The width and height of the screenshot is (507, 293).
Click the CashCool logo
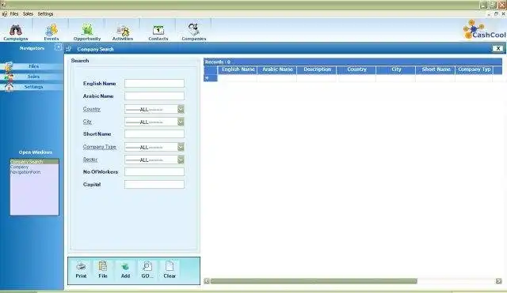pyautogui.click(x=484, y=30)
